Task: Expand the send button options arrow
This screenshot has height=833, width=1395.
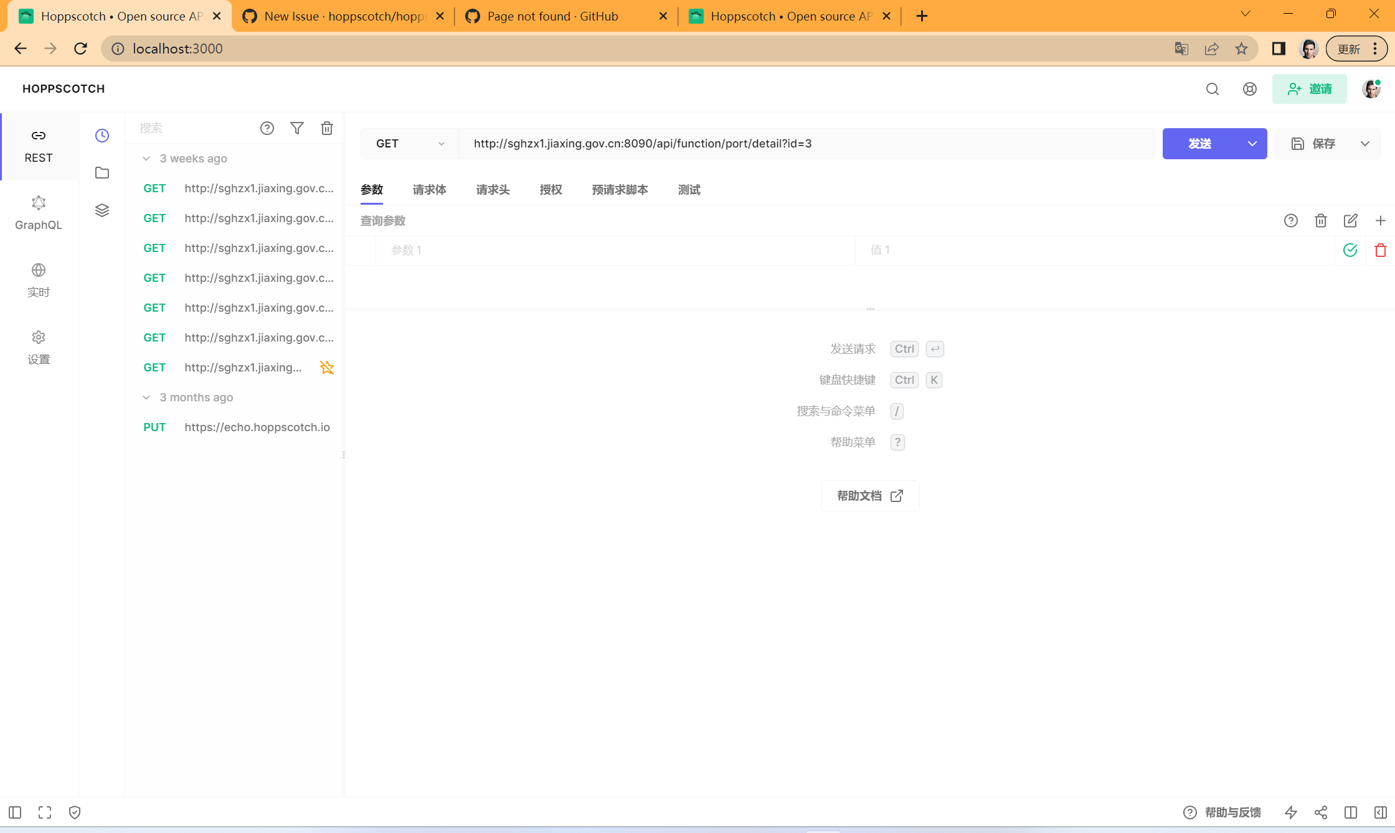Action: [1252, 144]
